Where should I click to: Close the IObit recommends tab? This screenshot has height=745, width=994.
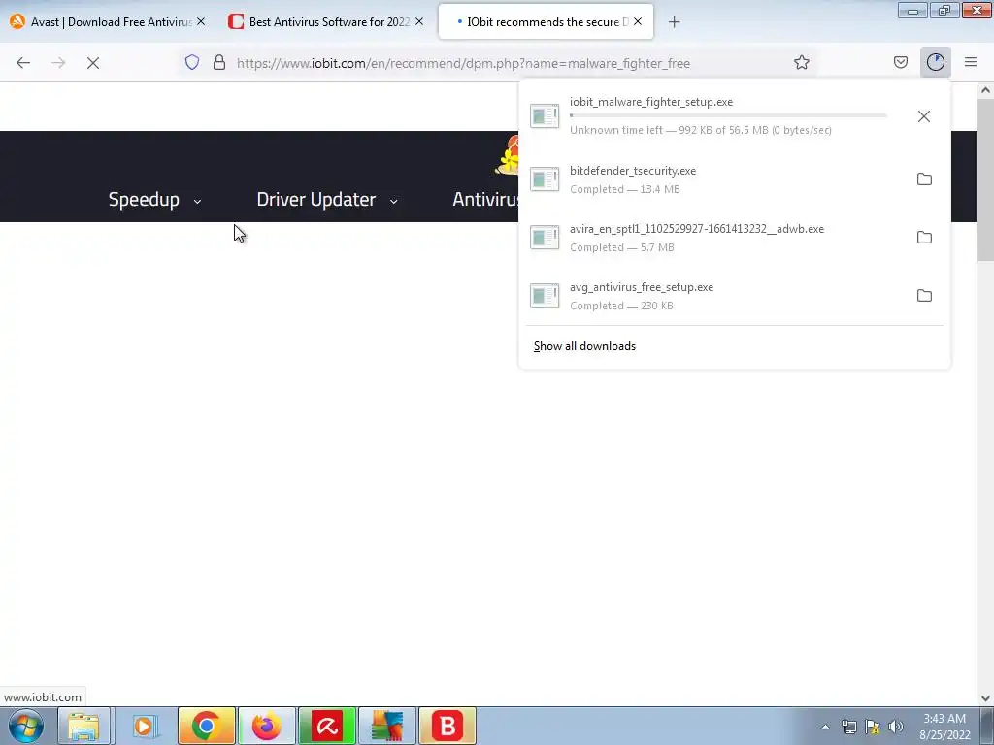point(638,21)
